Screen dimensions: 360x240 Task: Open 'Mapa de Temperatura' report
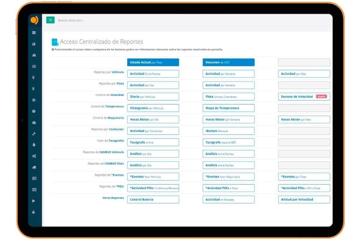228,108
